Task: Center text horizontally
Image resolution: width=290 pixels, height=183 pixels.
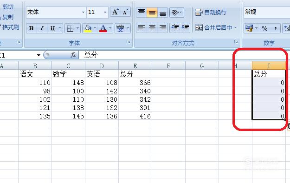Action: click(152, 28)
